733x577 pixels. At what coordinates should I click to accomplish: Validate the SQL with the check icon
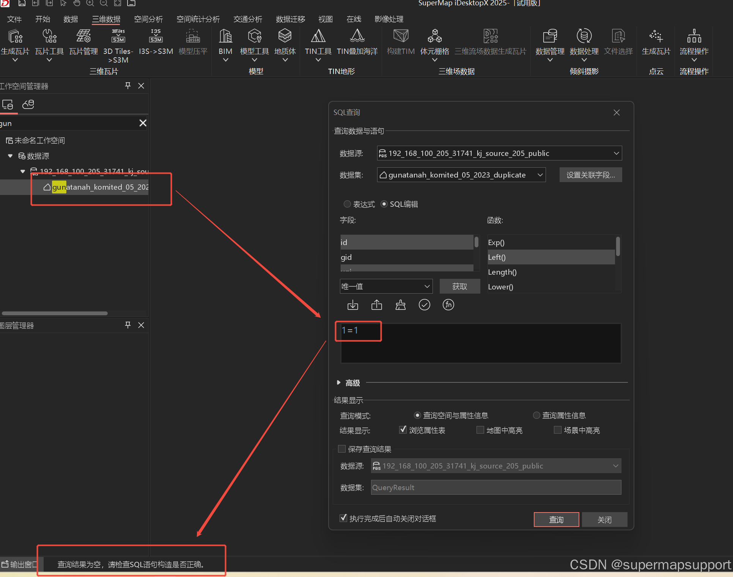tap(425, 305)
